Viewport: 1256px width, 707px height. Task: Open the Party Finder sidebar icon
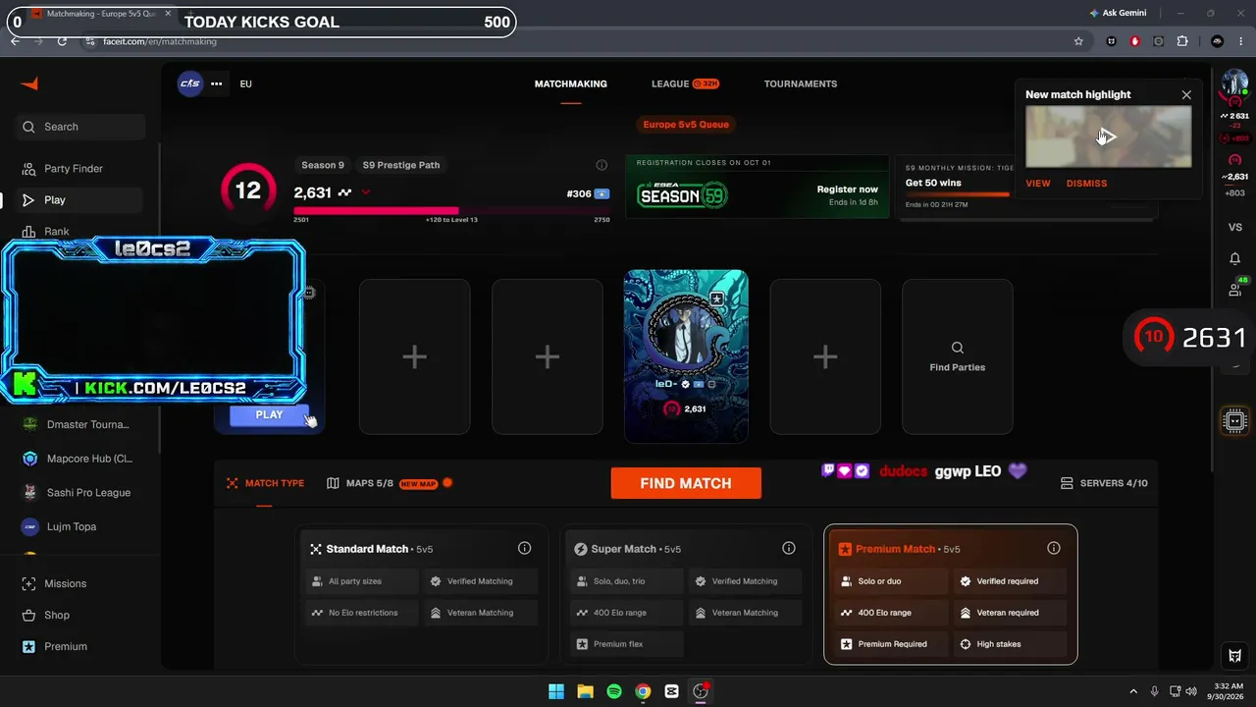pyautogui.click(x=28, y=169)
